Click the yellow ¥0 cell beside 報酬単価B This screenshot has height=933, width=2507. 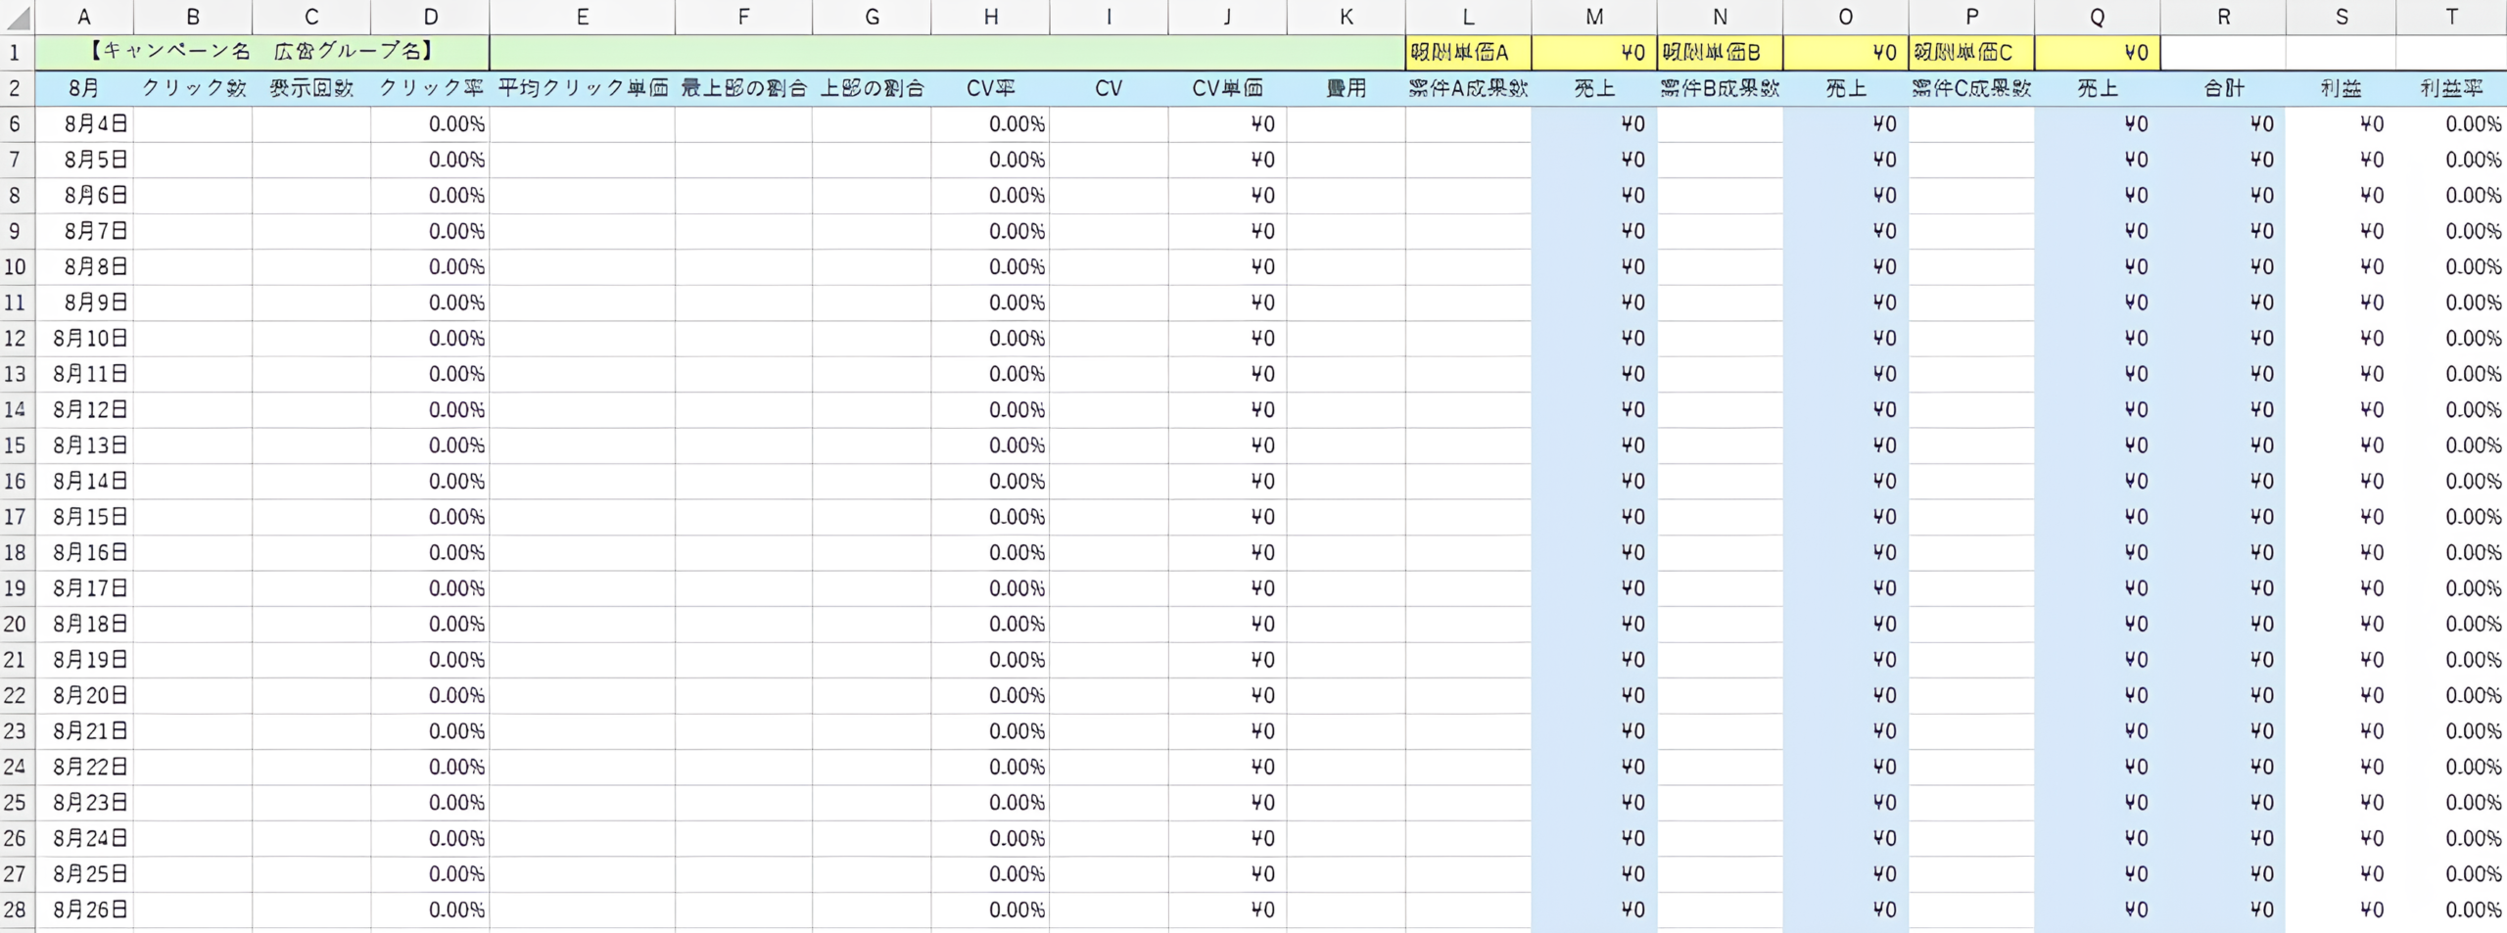(x=1845, y=53)
